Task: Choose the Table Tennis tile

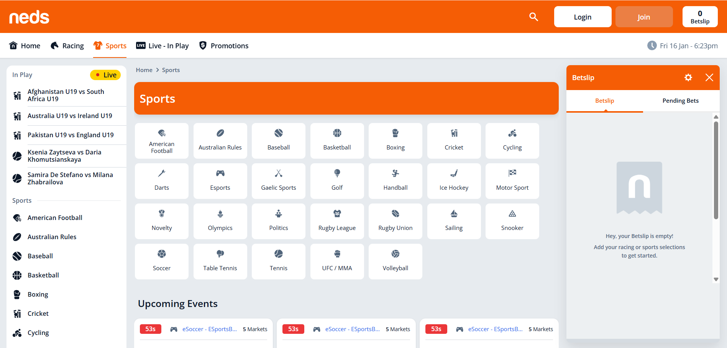Action: click(220, 261)
